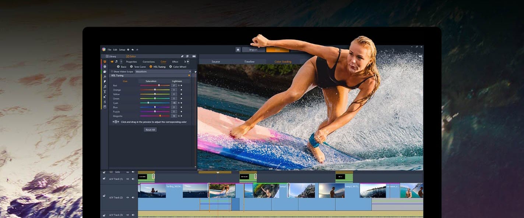Enable the Show Video Scope checkbox
This screenshot has height=218, width=524.
(x=112, y=71)
